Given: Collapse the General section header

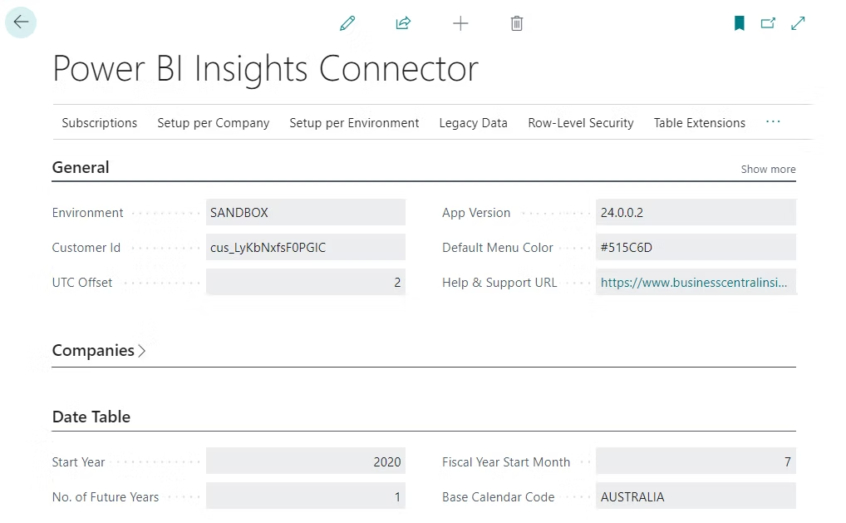Looking at the screenshot, I should click(81, 167).
